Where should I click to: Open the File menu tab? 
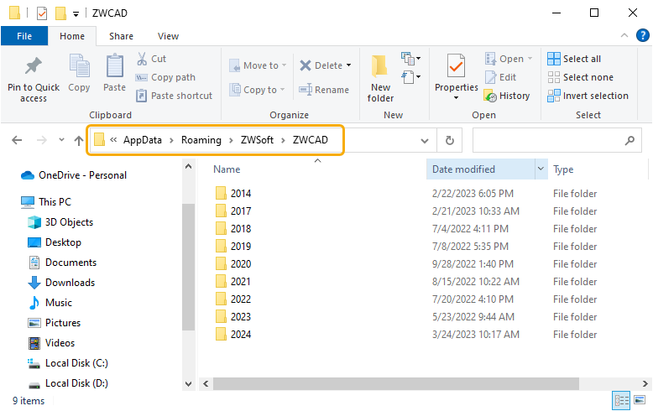[x=24, y=36]
